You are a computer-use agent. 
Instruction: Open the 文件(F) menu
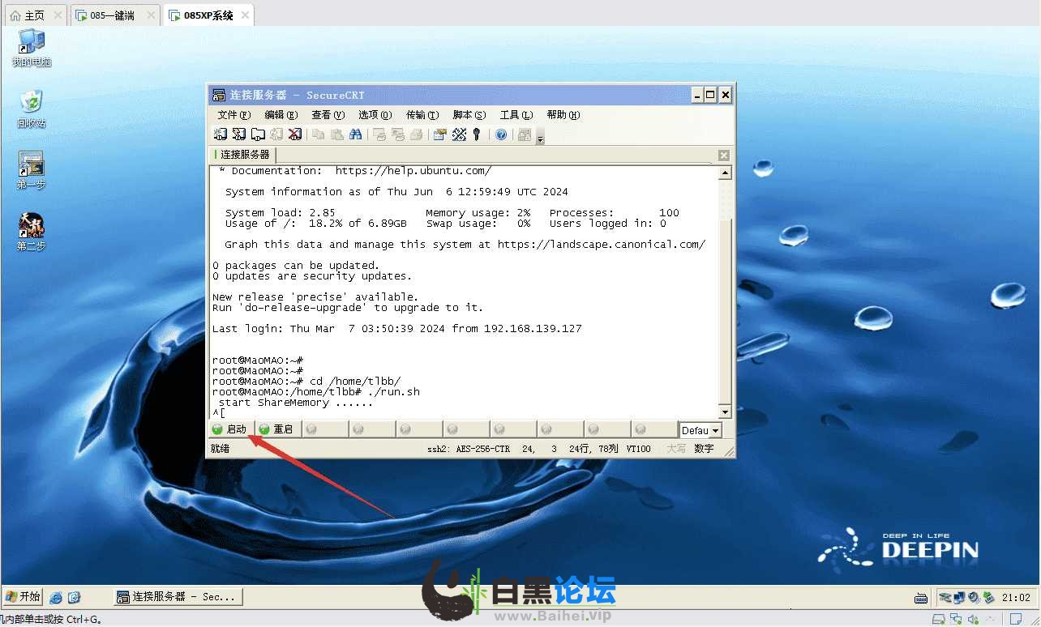pyautogui.click(x=233, y=115)
